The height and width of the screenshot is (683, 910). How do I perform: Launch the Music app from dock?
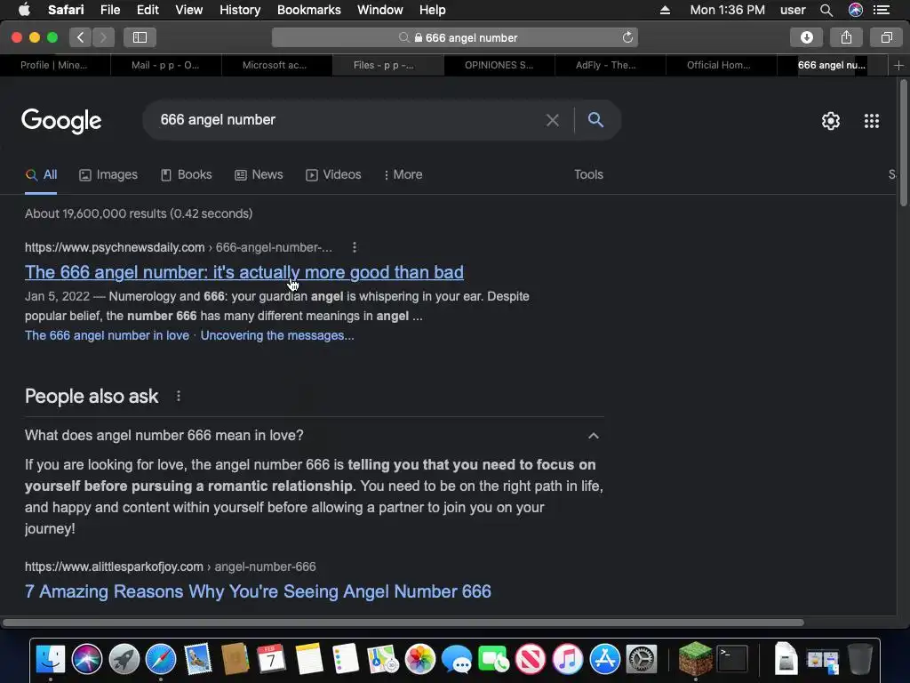(567, 659)
